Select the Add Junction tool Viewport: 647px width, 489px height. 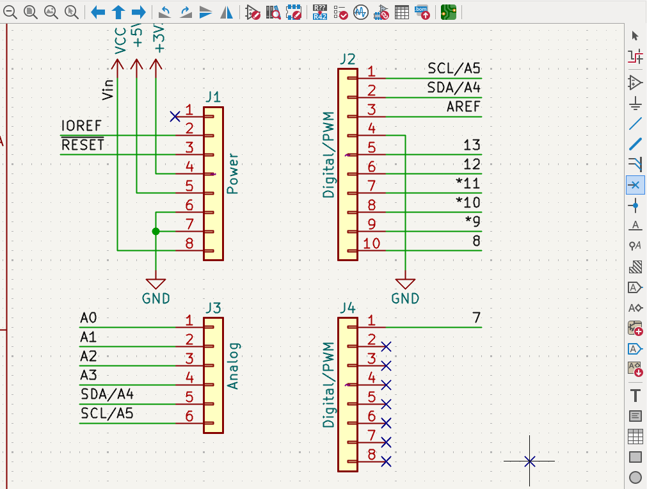click(x=635, y=205)
